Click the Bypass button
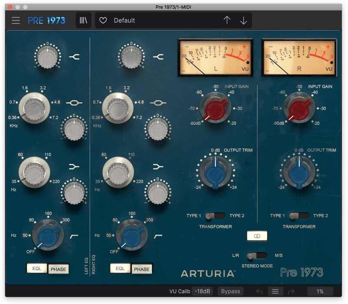The height and width of the screenshot is (304, 348). pos(231,291)
